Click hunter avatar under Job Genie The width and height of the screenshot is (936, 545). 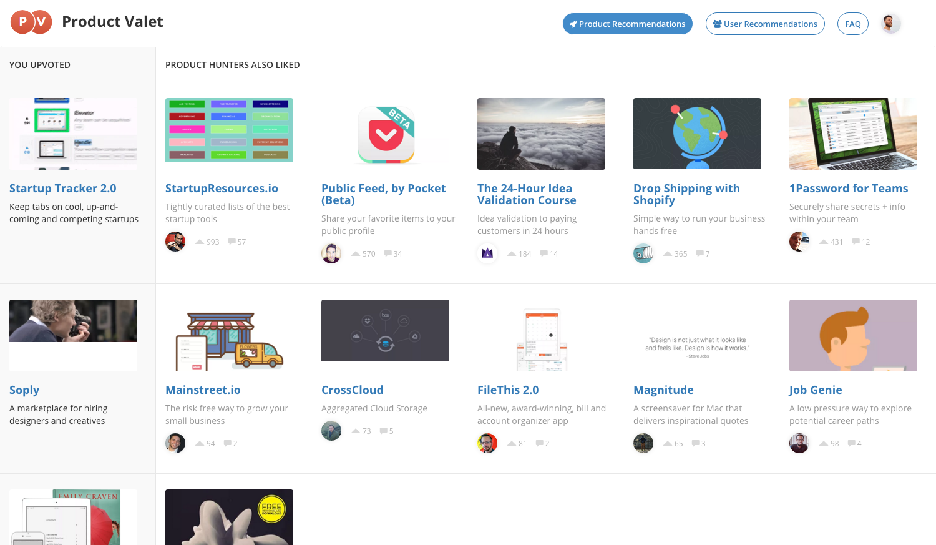(x=799, y=443)
